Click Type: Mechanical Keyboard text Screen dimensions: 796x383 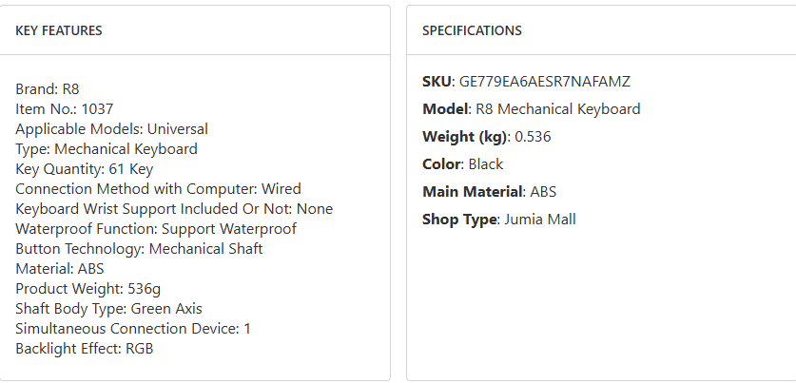107,149
